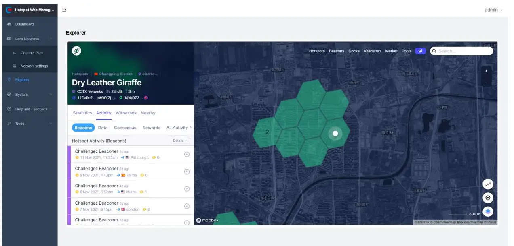
Task: Zoom out the map with minus button
Action: pos(486,81)
